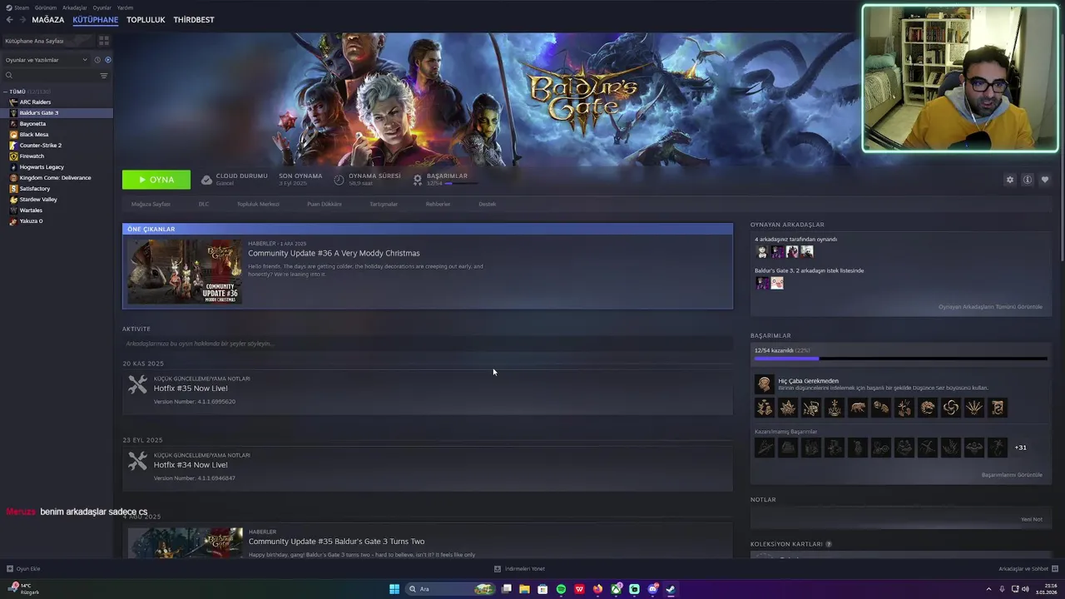
Task: Click the green OYNA play button
Action: pyautogui.click(x=156, y=180)
